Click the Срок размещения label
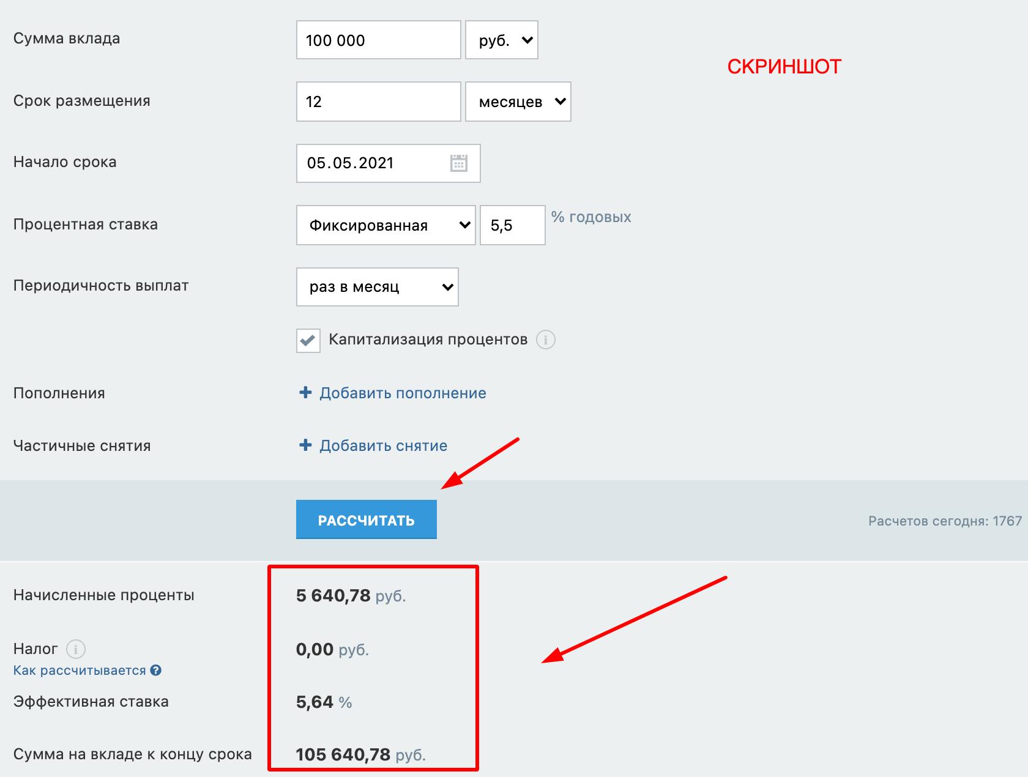This screenshot has height=777, width=1028. 82,101
